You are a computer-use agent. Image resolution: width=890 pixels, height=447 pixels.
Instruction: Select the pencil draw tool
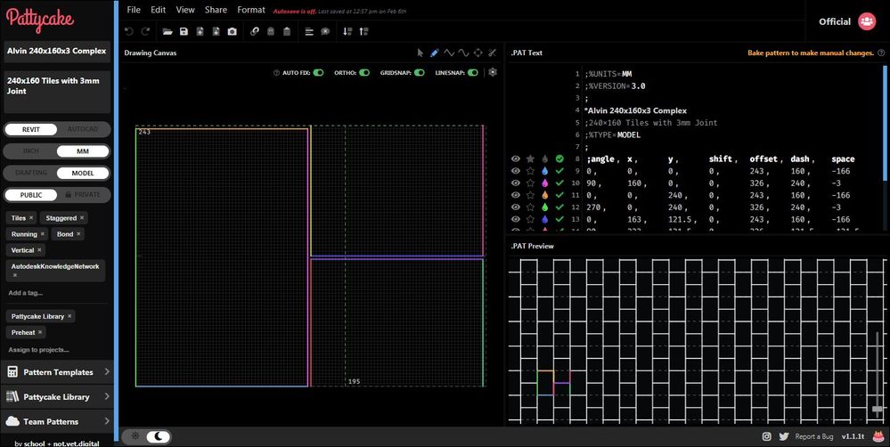[x=435, y=53]
